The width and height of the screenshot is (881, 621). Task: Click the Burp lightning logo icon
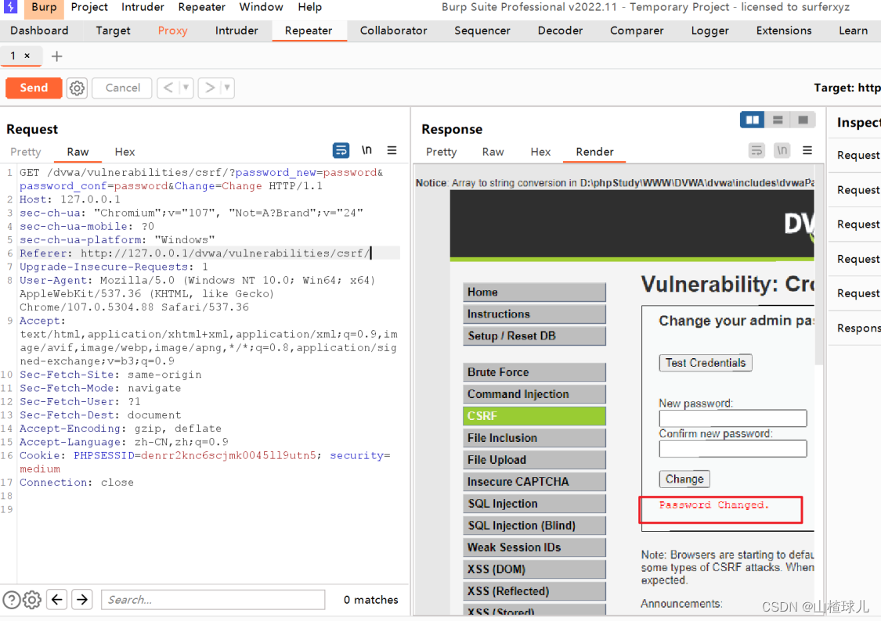point(11,7)
